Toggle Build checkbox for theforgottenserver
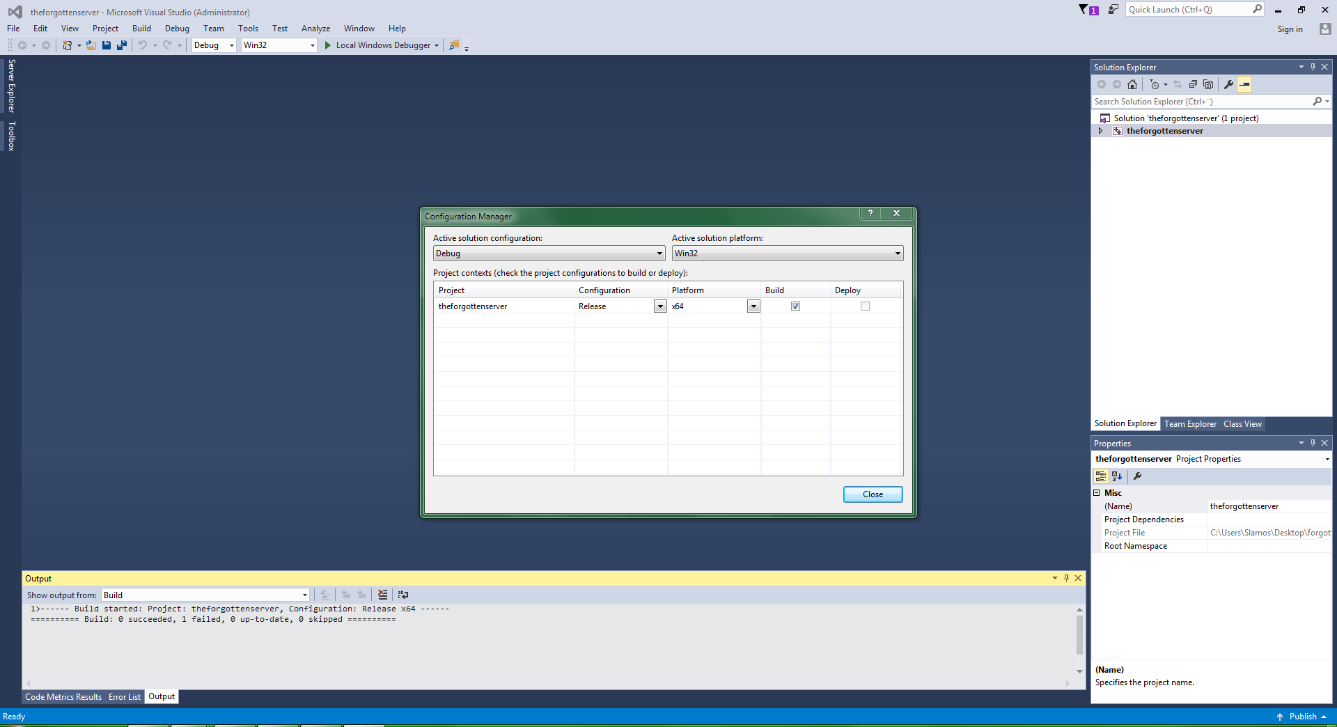The image size is (1337, 727). 795,306
